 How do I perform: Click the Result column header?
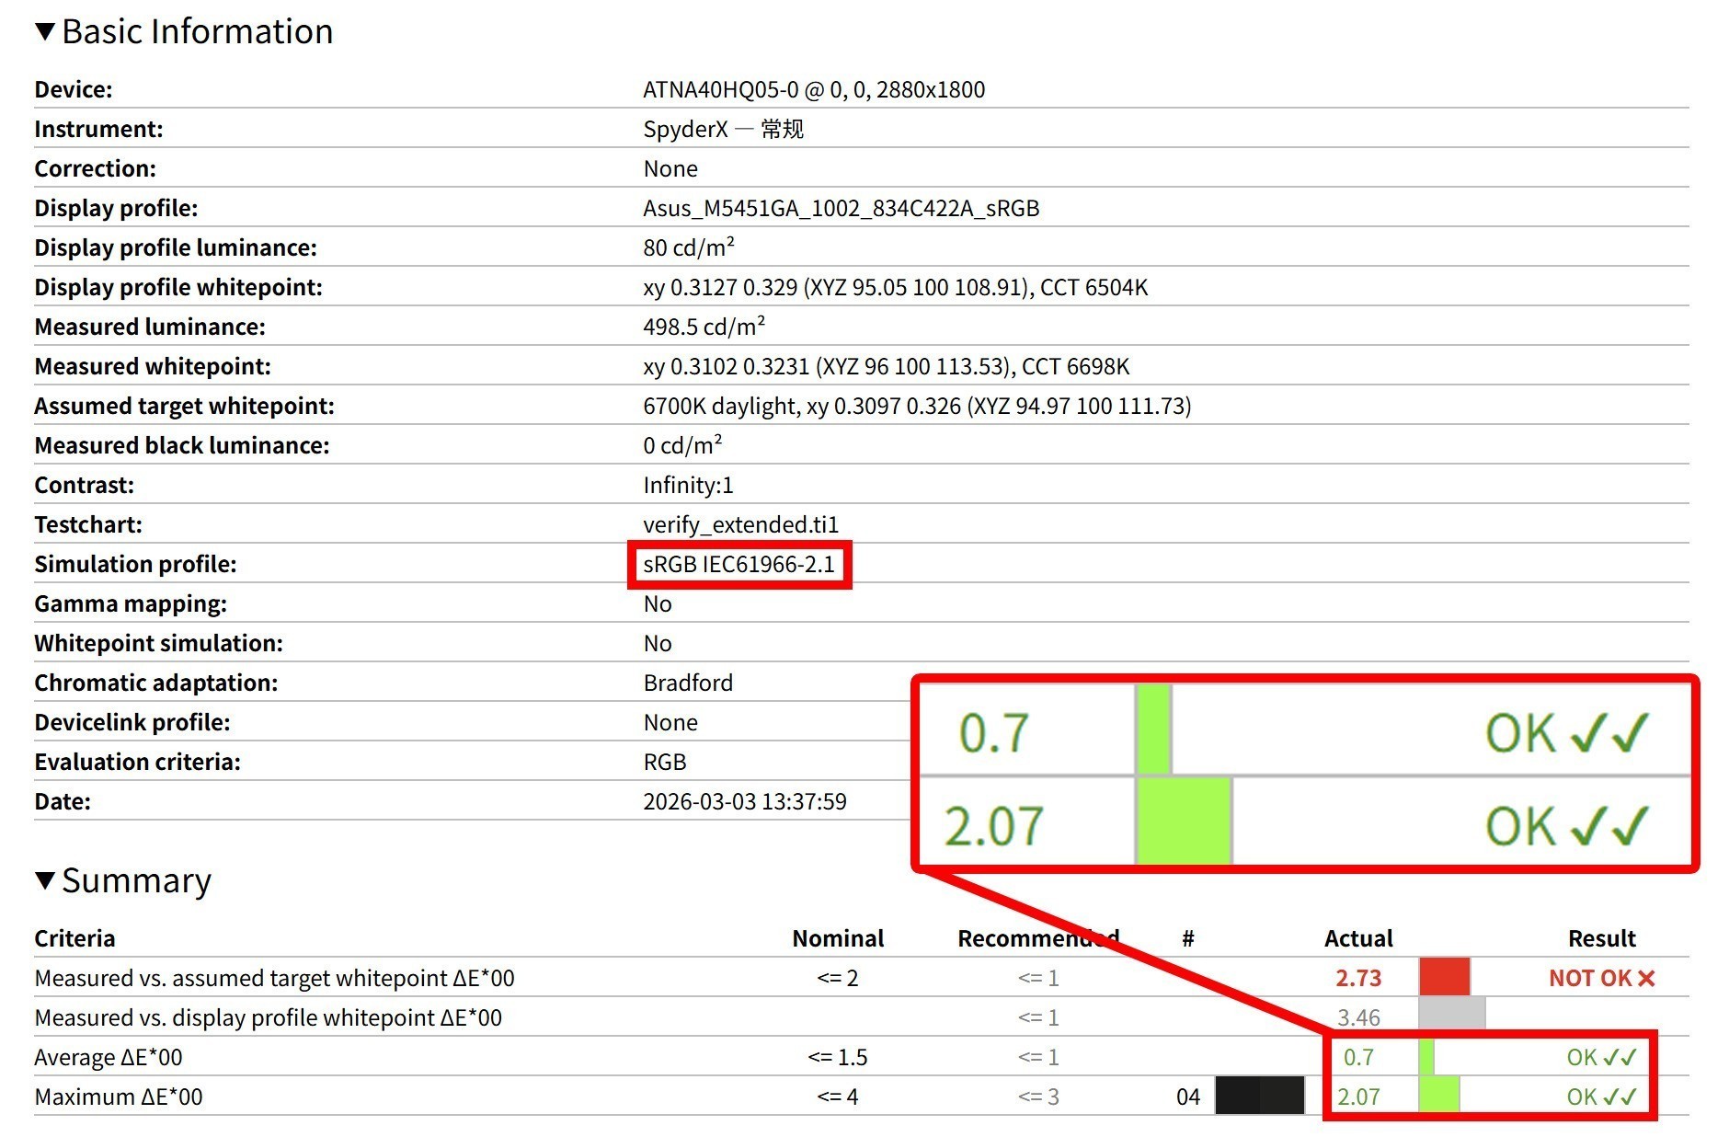coord(1601,939)
